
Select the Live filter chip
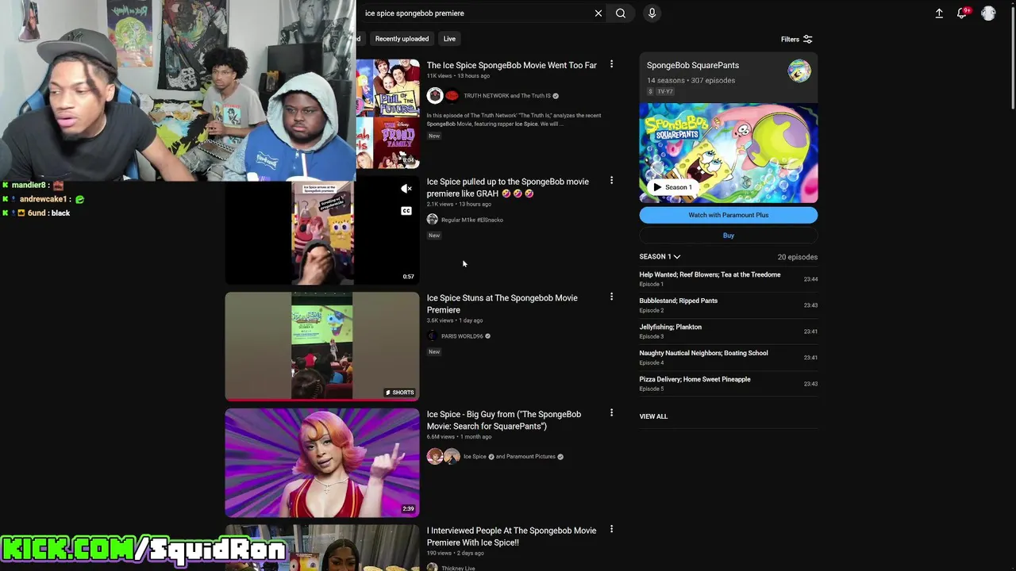point(449,39)
